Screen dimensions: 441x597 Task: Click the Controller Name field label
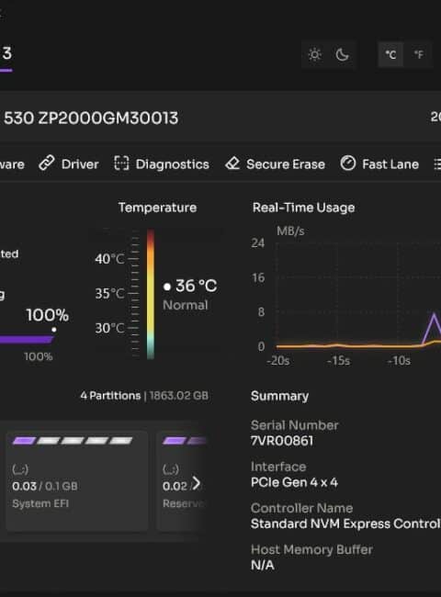(x=302, y=508)
